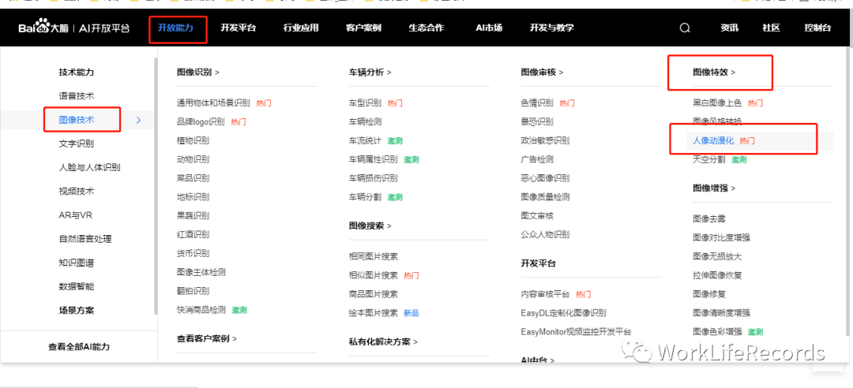The height and width of the screenshot is (388, 853).
Task: Click 图像无损放大 link
Action: pyautogui.click(x=717, y=256)
